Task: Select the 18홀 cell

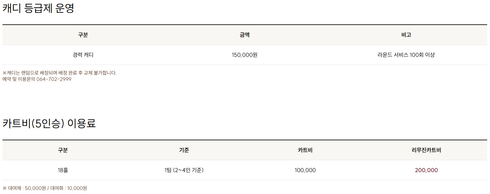Action: coord(63,170)
